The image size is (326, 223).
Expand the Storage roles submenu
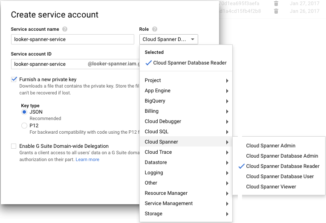pyautogui.click(x=187, y=214)
